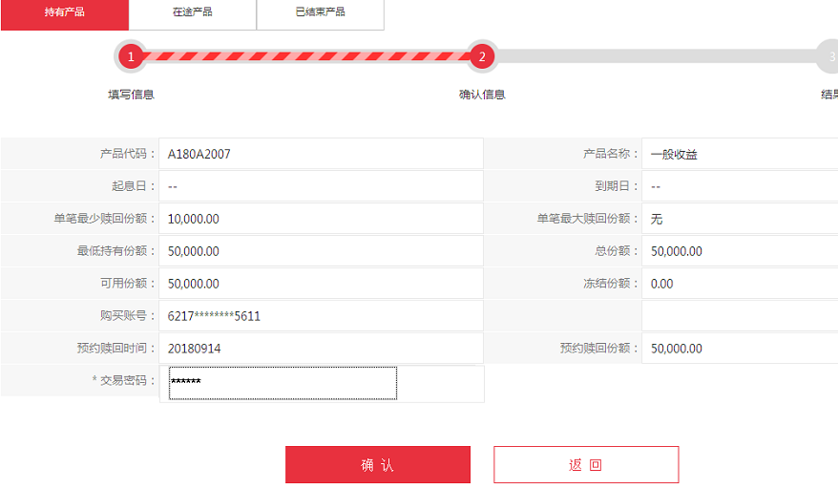Click the 交易密码 password input field

pos(283,383)
